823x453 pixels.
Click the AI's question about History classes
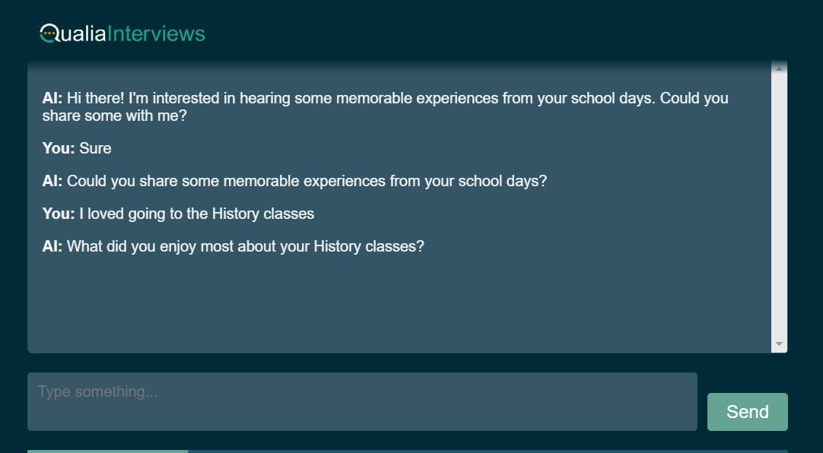[x=245, y=246]
